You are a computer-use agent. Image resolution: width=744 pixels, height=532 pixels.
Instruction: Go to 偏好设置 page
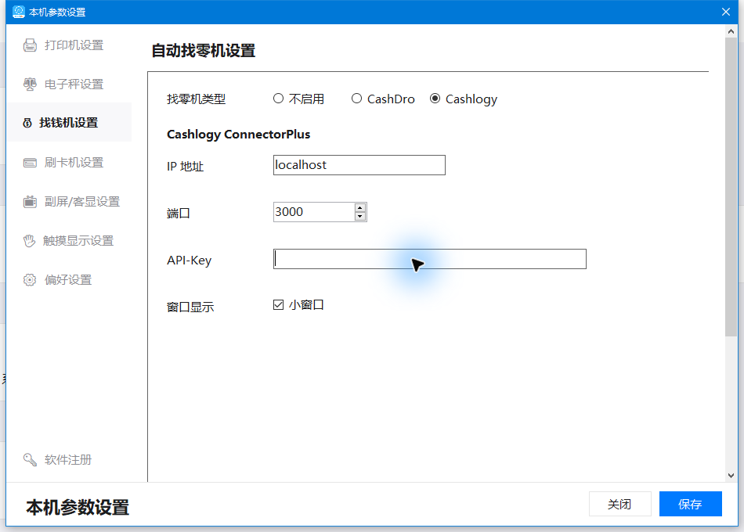69,280
